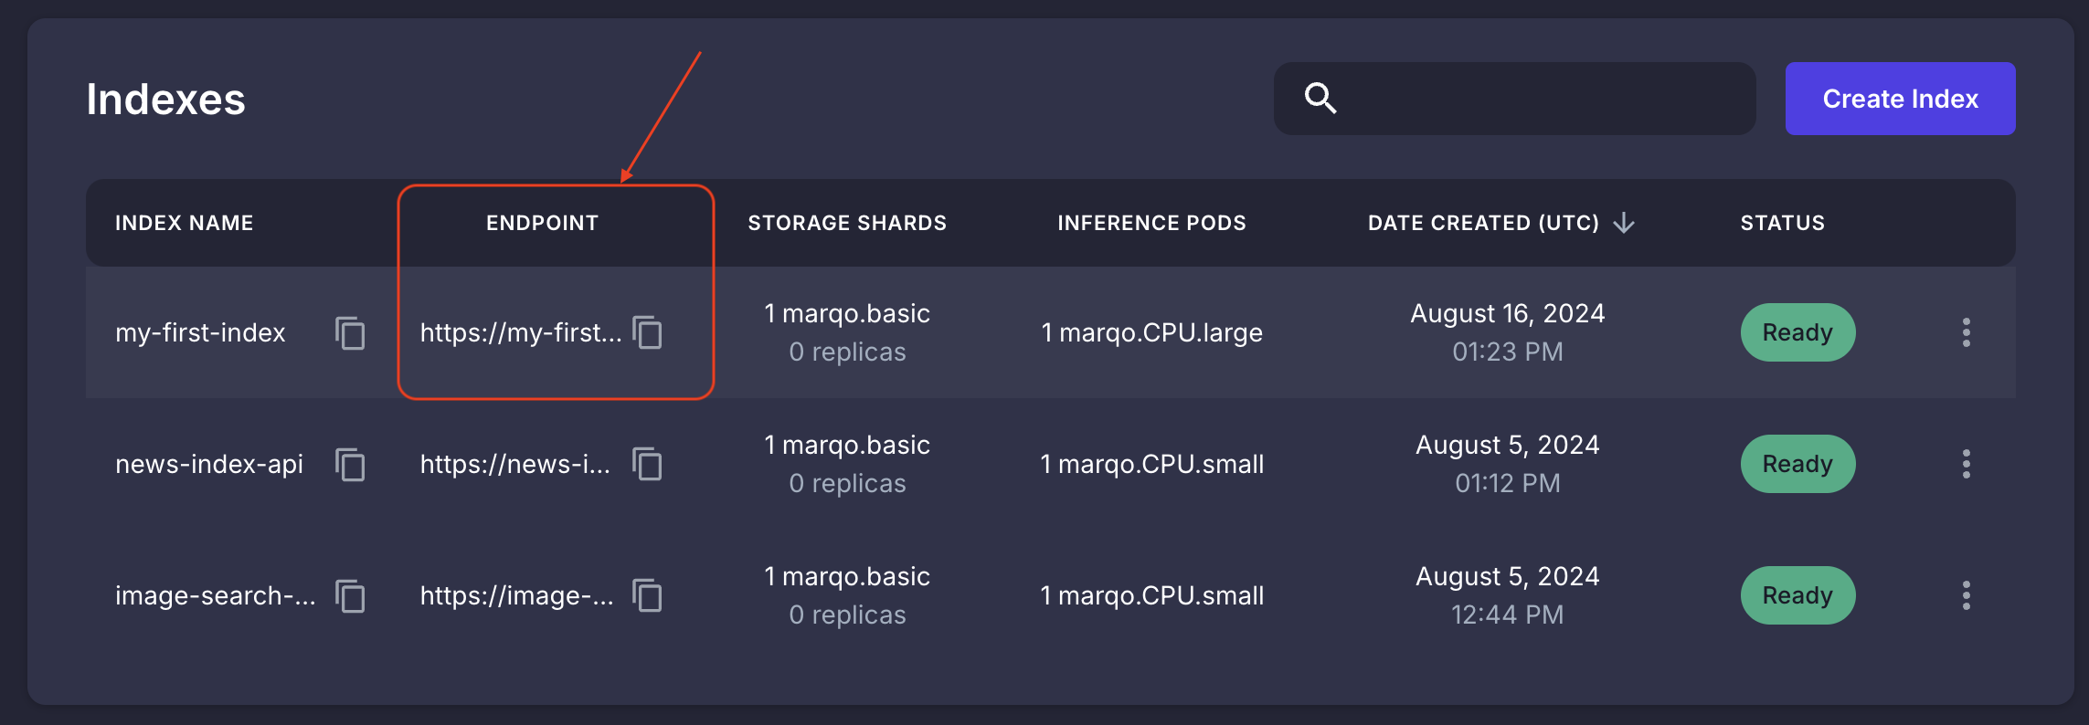Sort by the Index Name column header

(x=184, y=223)
